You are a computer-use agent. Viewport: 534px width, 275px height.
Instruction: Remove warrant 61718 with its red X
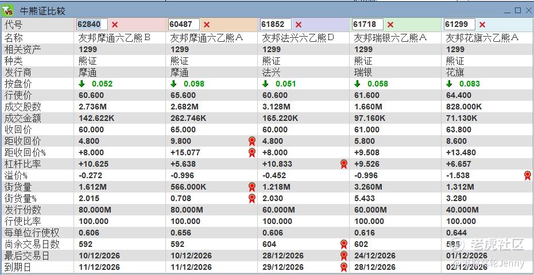point(390,25)
